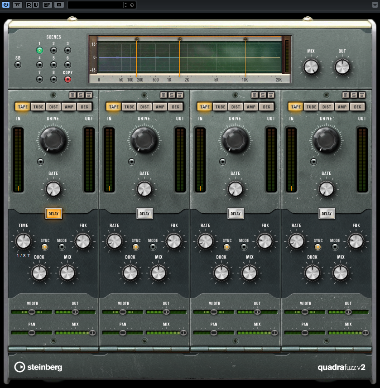Click band 2 FBK knob
Viewport: 380px width, 388px height.
(174, 241)
